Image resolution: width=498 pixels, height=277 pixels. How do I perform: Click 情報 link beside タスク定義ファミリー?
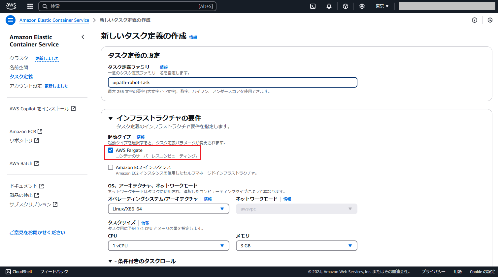click(x=164, y=67)
